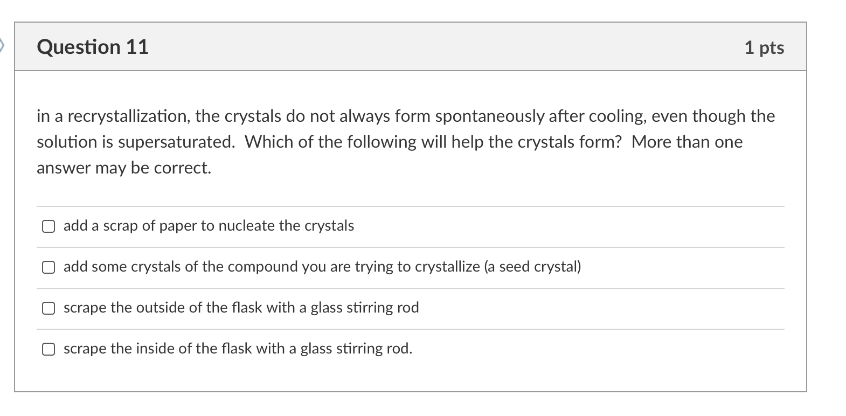
Task: Select the outside-flask answer row
Action: [x=241, y=308]
